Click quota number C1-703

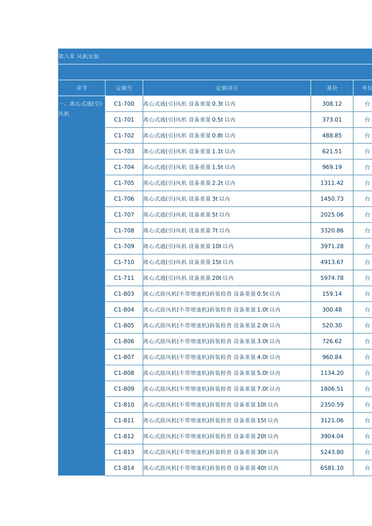(x=124, y=151)
